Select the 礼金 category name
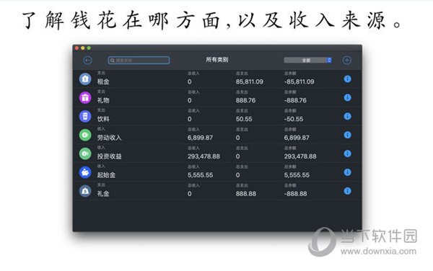 pos(103,194)
